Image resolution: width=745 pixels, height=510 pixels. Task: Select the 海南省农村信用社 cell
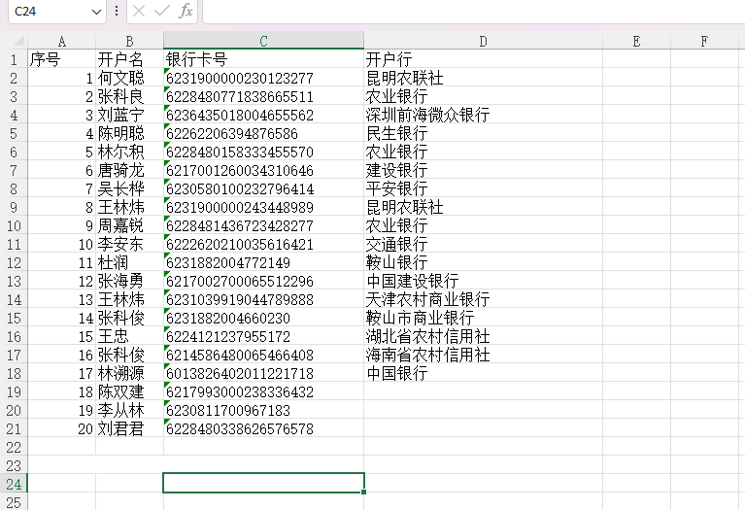click(483, 355)
